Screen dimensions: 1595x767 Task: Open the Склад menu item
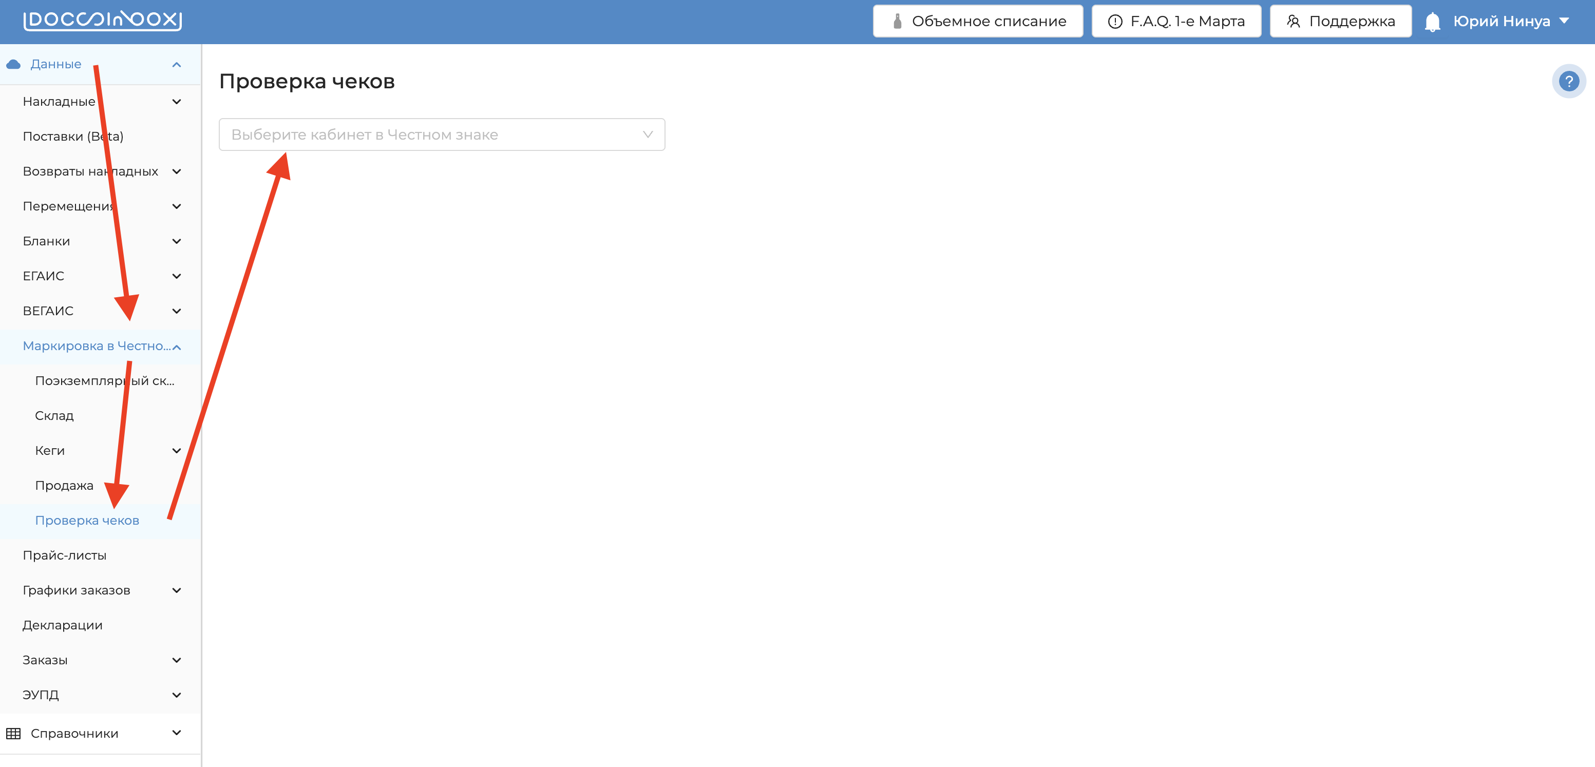pos(54,416)
